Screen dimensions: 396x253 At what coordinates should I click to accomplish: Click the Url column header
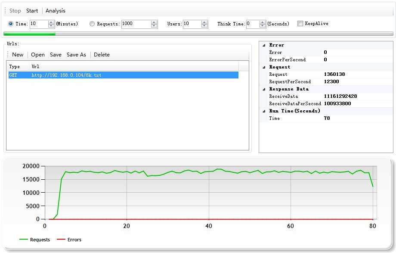[x=134, y=66]
